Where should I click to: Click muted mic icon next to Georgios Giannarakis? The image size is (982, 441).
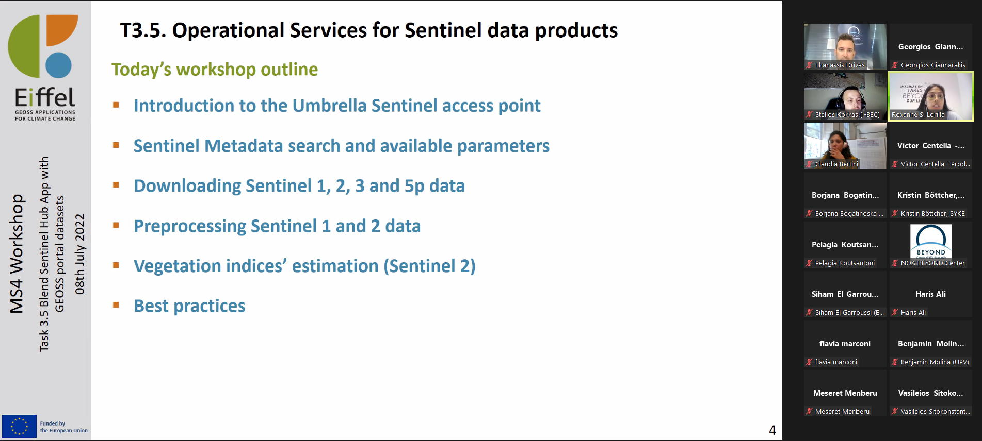coord(895,65)
